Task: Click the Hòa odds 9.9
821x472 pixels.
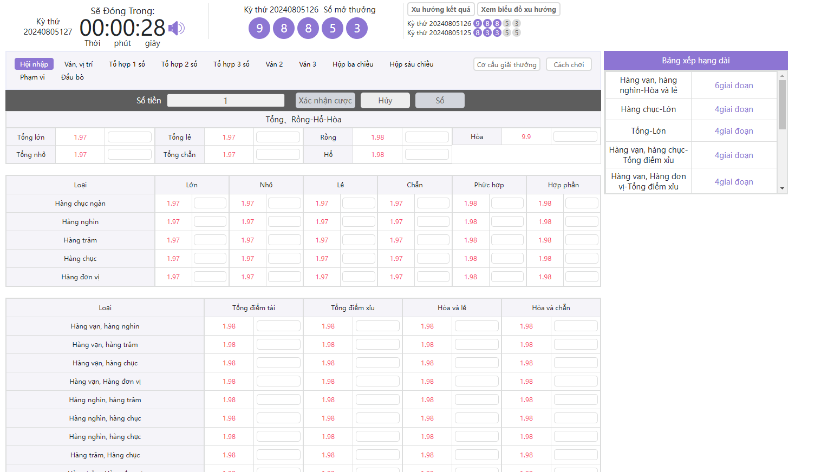Action: coord(526,136)
